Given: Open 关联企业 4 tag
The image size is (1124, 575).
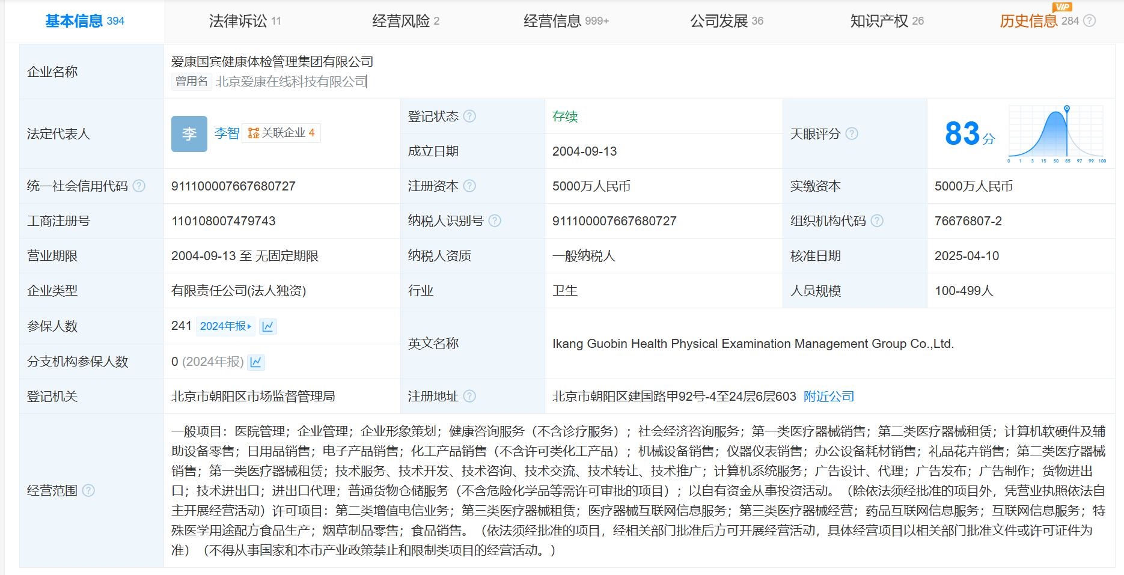Looking at the screenshot, I should tap(281, 133).
